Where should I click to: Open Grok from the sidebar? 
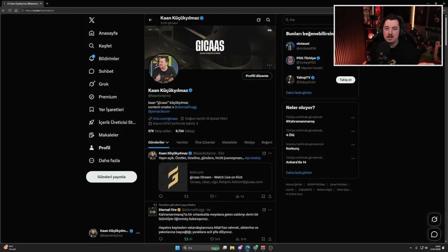click(x=99, y=84)
